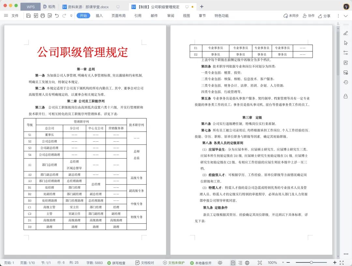Click the 字数: 5883 word count
The height and width of the screenshot is (266, 352).
pos(94,263)
